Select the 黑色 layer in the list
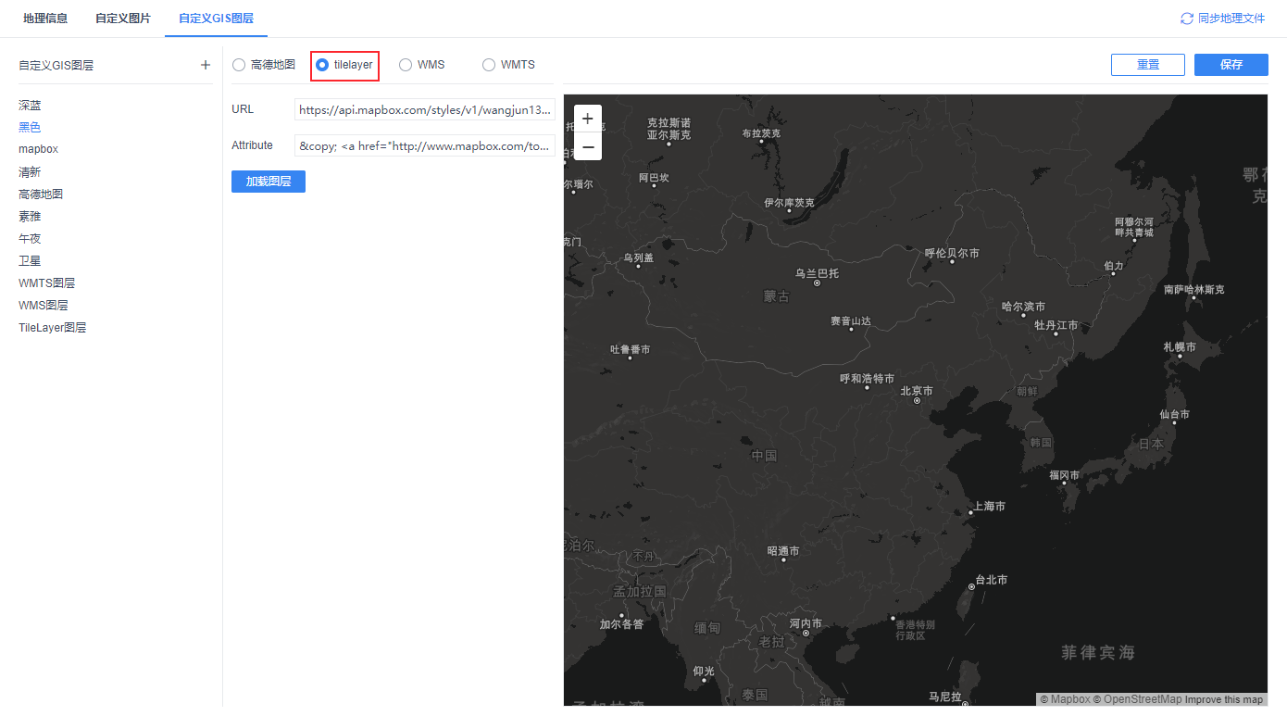Screen dimensions: 1287x716 pos(30,128)
